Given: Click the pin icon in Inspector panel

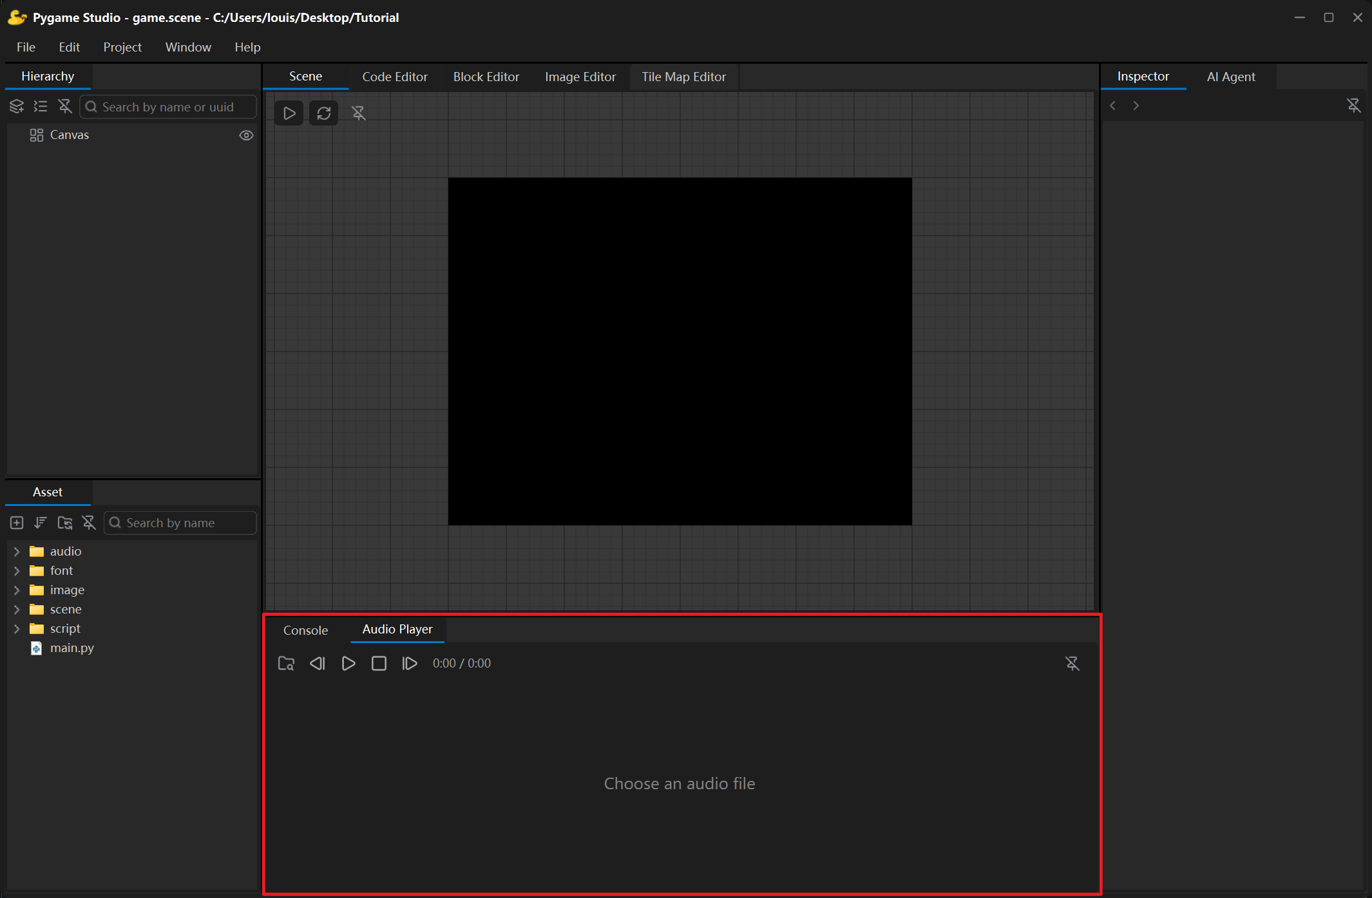Looking at the screenshot, I should tap(1354, 106).
